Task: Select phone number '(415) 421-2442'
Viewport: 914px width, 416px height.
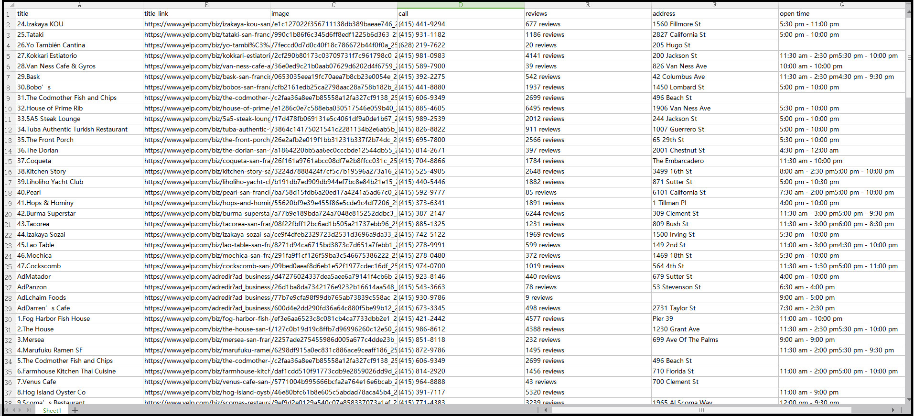Action: point(461,319)
